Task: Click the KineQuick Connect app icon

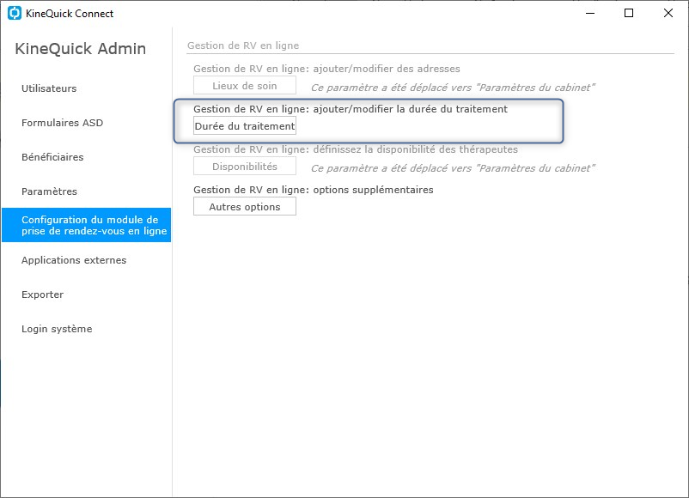Action: pos(15,13)
